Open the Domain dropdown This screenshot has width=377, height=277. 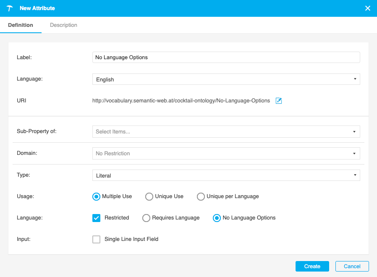[226, 153]
